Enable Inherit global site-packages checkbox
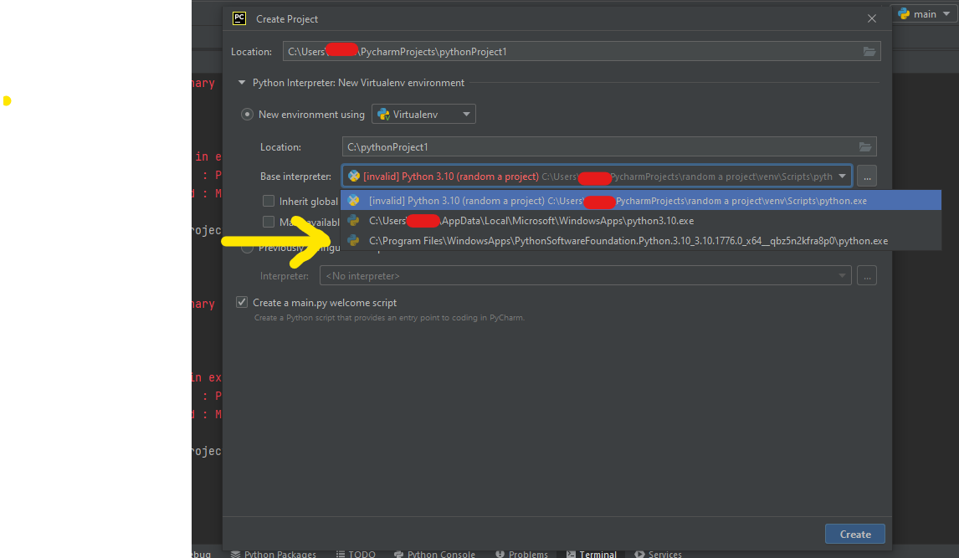The height and width of the screenshot is (558, 959). click(x=269, y=201)
